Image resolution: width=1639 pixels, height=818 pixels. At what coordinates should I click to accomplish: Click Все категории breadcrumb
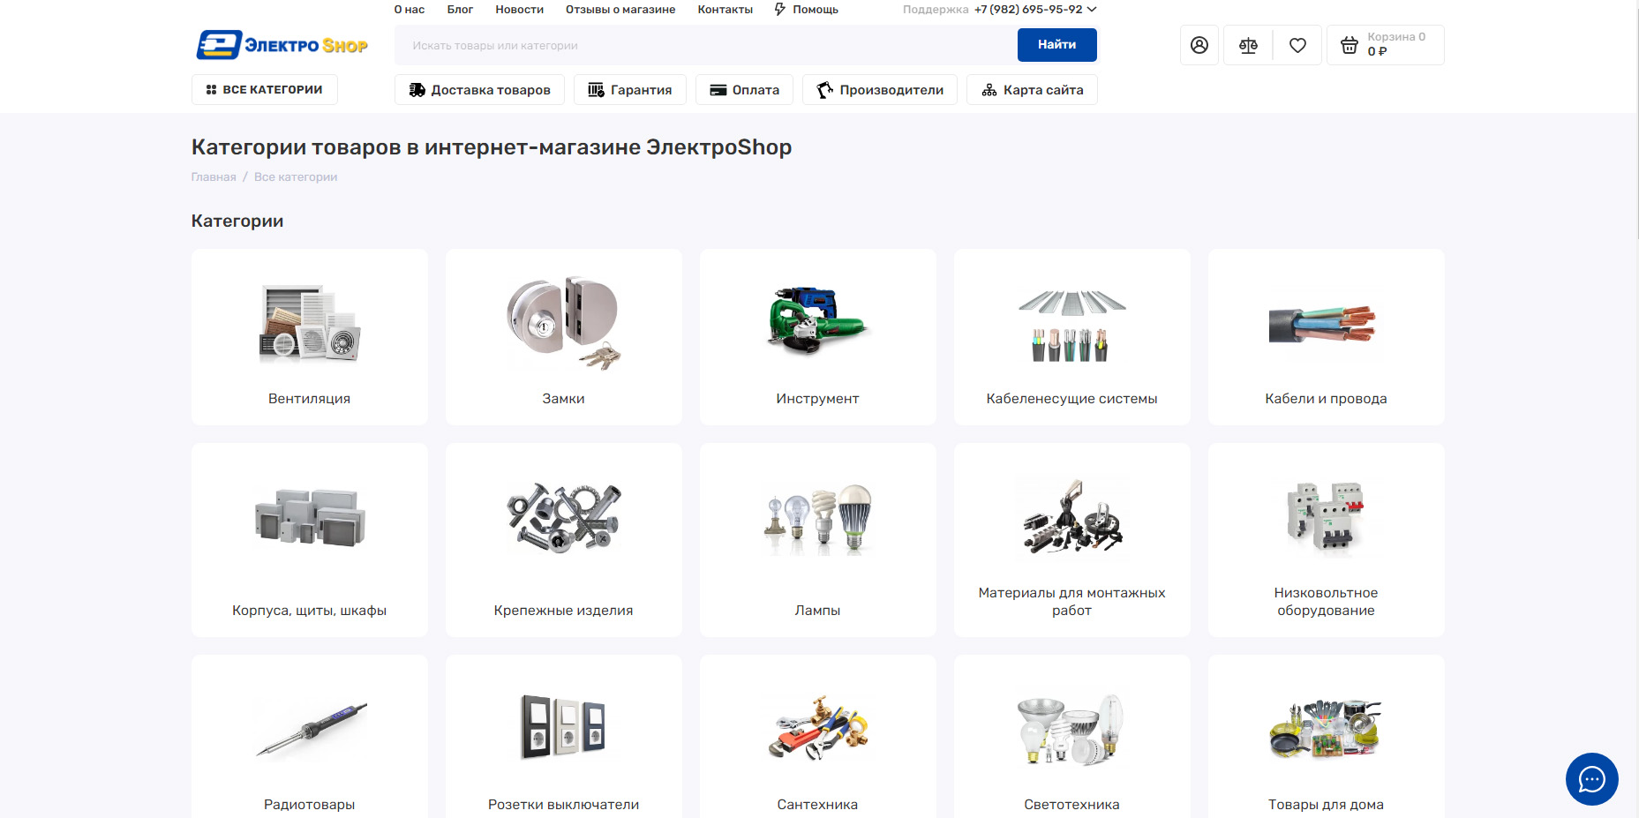[296, 176]
